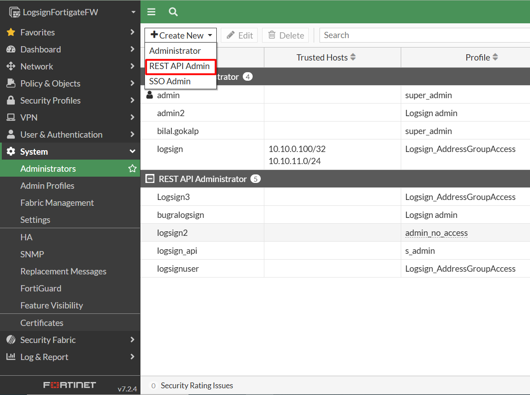Select the bugralogsign row

pos(335,215)
